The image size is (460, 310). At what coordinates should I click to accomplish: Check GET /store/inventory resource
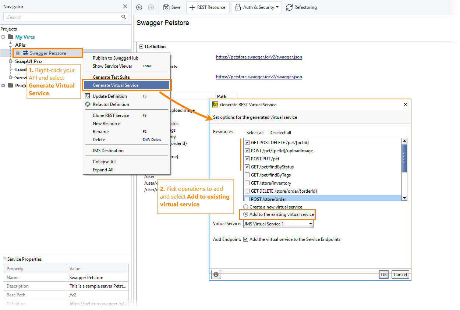pyautogui.click(x=247, y=183)
